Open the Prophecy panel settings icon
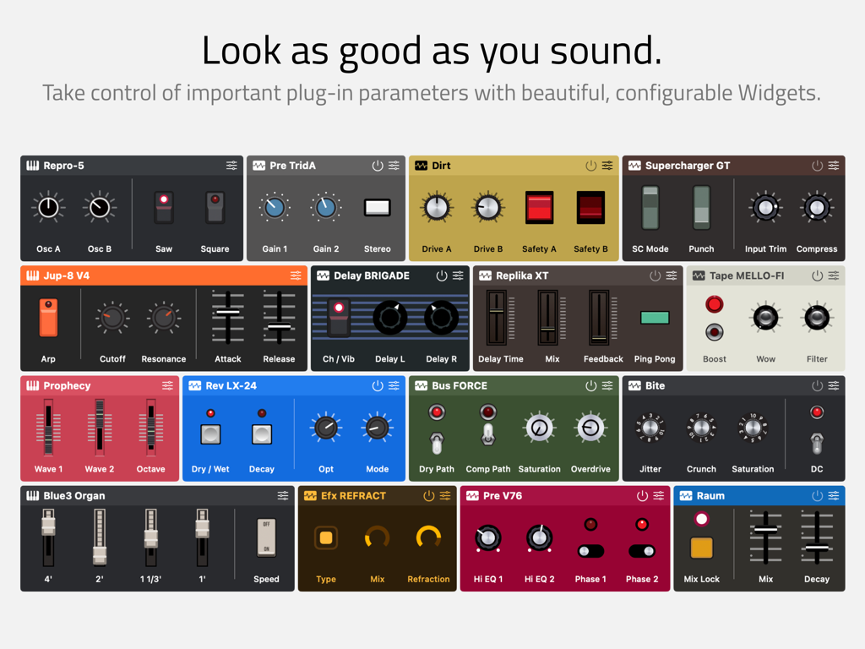 click(167, 385)
